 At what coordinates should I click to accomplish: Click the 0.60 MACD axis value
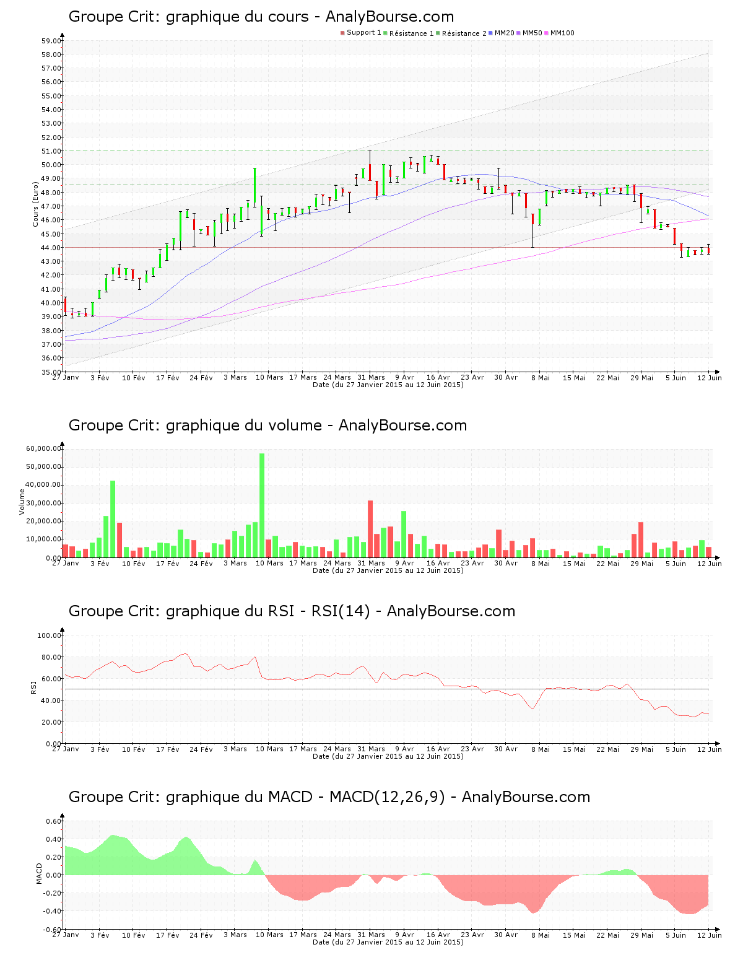point(54,821)
